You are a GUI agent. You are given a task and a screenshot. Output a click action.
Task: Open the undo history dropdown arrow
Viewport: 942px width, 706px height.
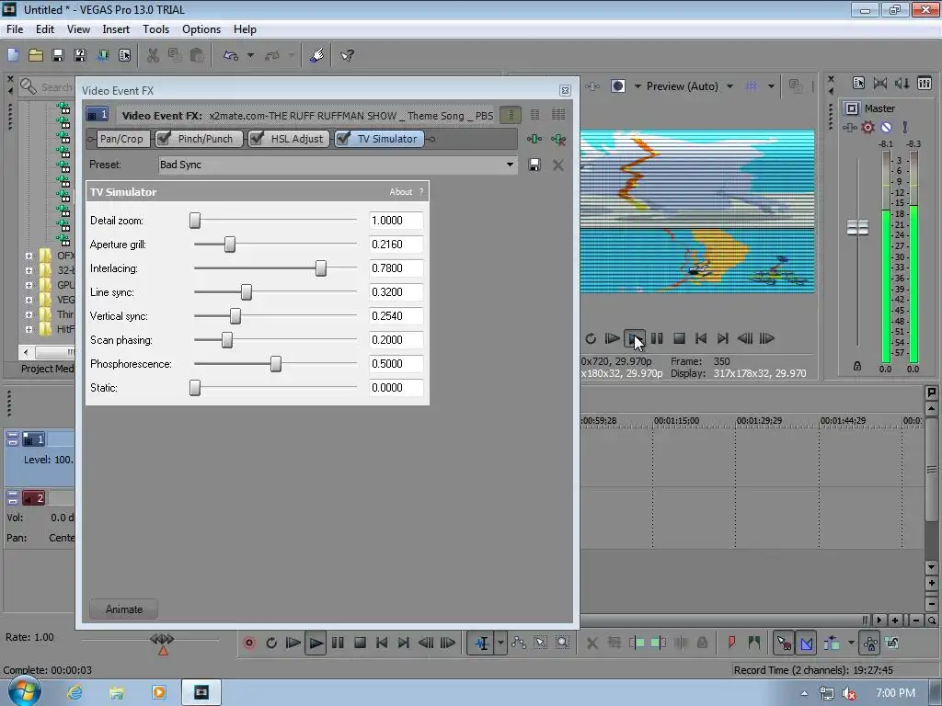(x=250, y=55)
